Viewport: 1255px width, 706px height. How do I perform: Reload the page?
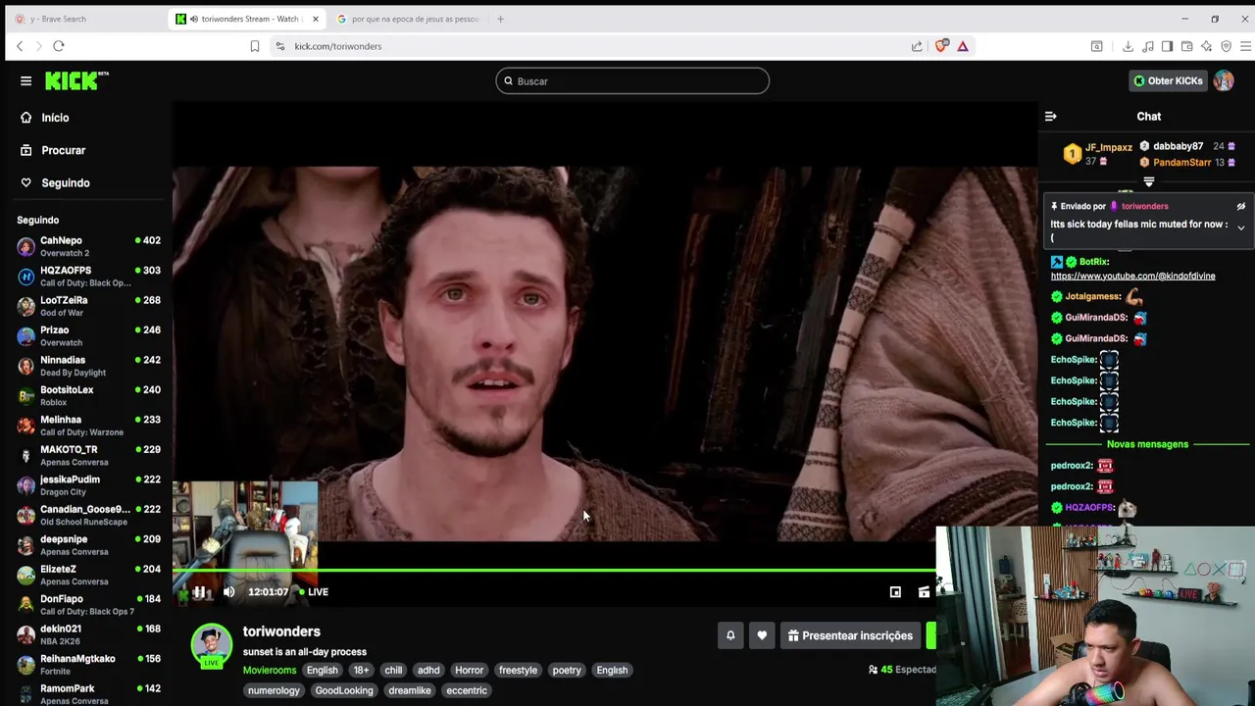click(x=59, y=46)
